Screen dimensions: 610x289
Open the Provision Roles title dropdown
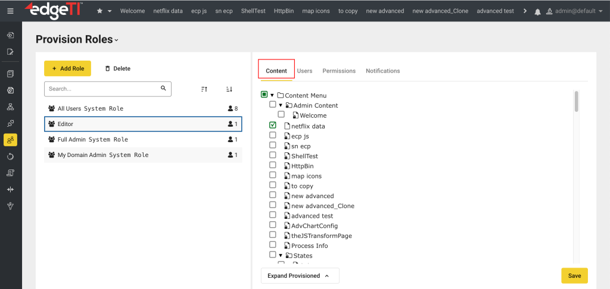[x=117, y=40]
